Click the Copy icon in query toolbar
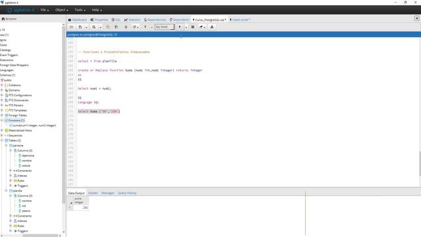The width and height of the screenshot is (421, 237). pyautogui.click(x=108, y=27)
